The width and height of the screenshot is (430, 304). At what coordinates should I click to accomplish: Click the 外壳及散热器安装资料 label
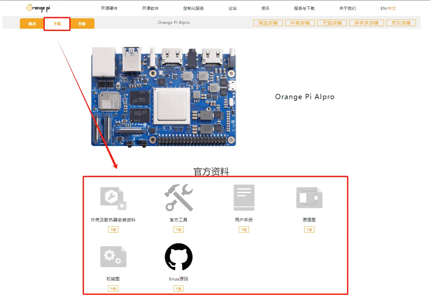[x=113, y=220]
